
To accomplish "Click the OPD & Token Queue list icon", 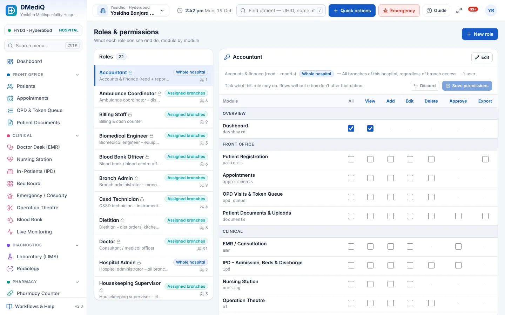I will 10,111.
